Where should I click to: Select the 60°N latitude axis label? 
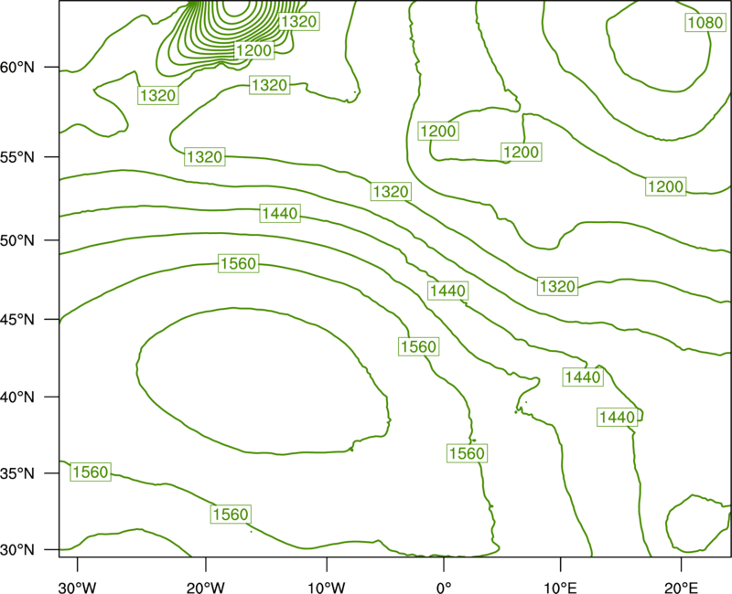tap(17, 67)
